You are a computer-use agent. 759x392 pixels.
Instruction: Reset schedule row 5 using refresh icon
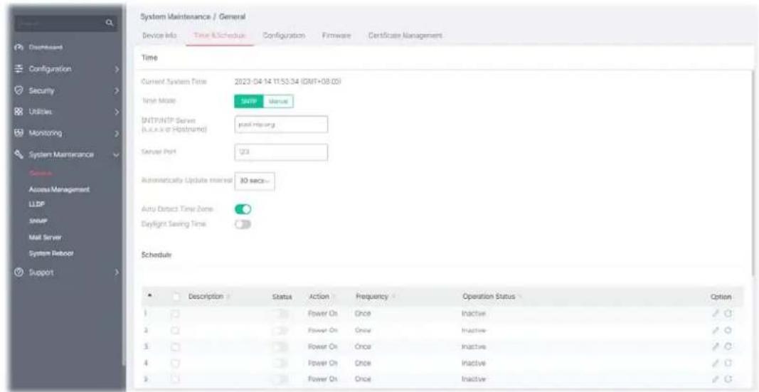click(726, 378)
